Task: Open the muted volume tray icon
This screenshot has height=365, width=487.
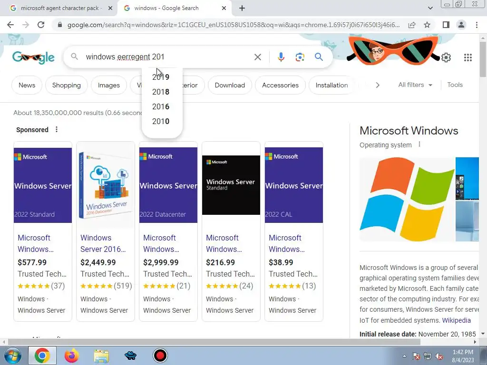Action: pyautogui.click(x=439, y=356)
